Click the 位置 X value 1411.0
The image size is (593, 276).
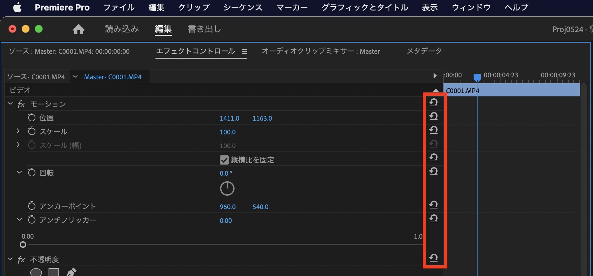230,118
